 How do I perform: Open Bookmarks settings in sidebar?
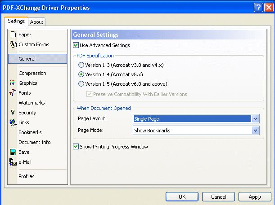tap(30, 132)
